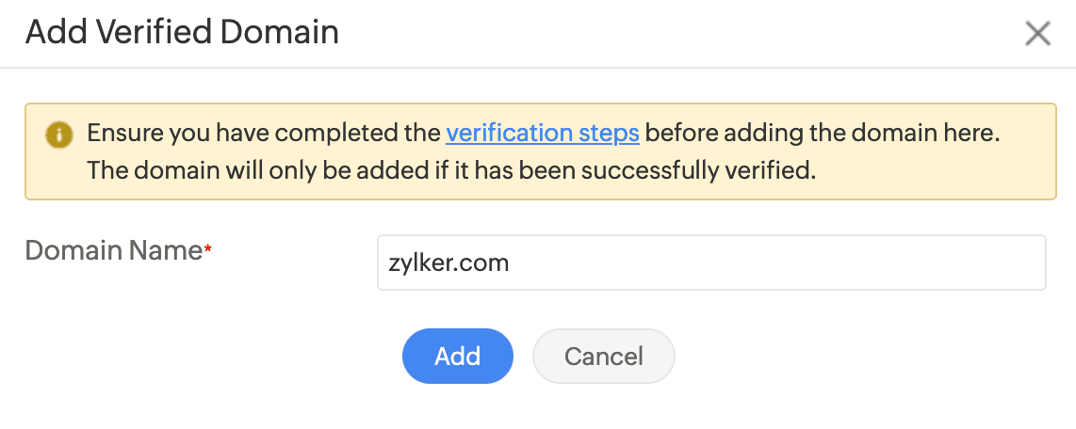Screen dimensions: 1076x429
Task: Click blank header area right of the dialog title
Action: (660, 34)
